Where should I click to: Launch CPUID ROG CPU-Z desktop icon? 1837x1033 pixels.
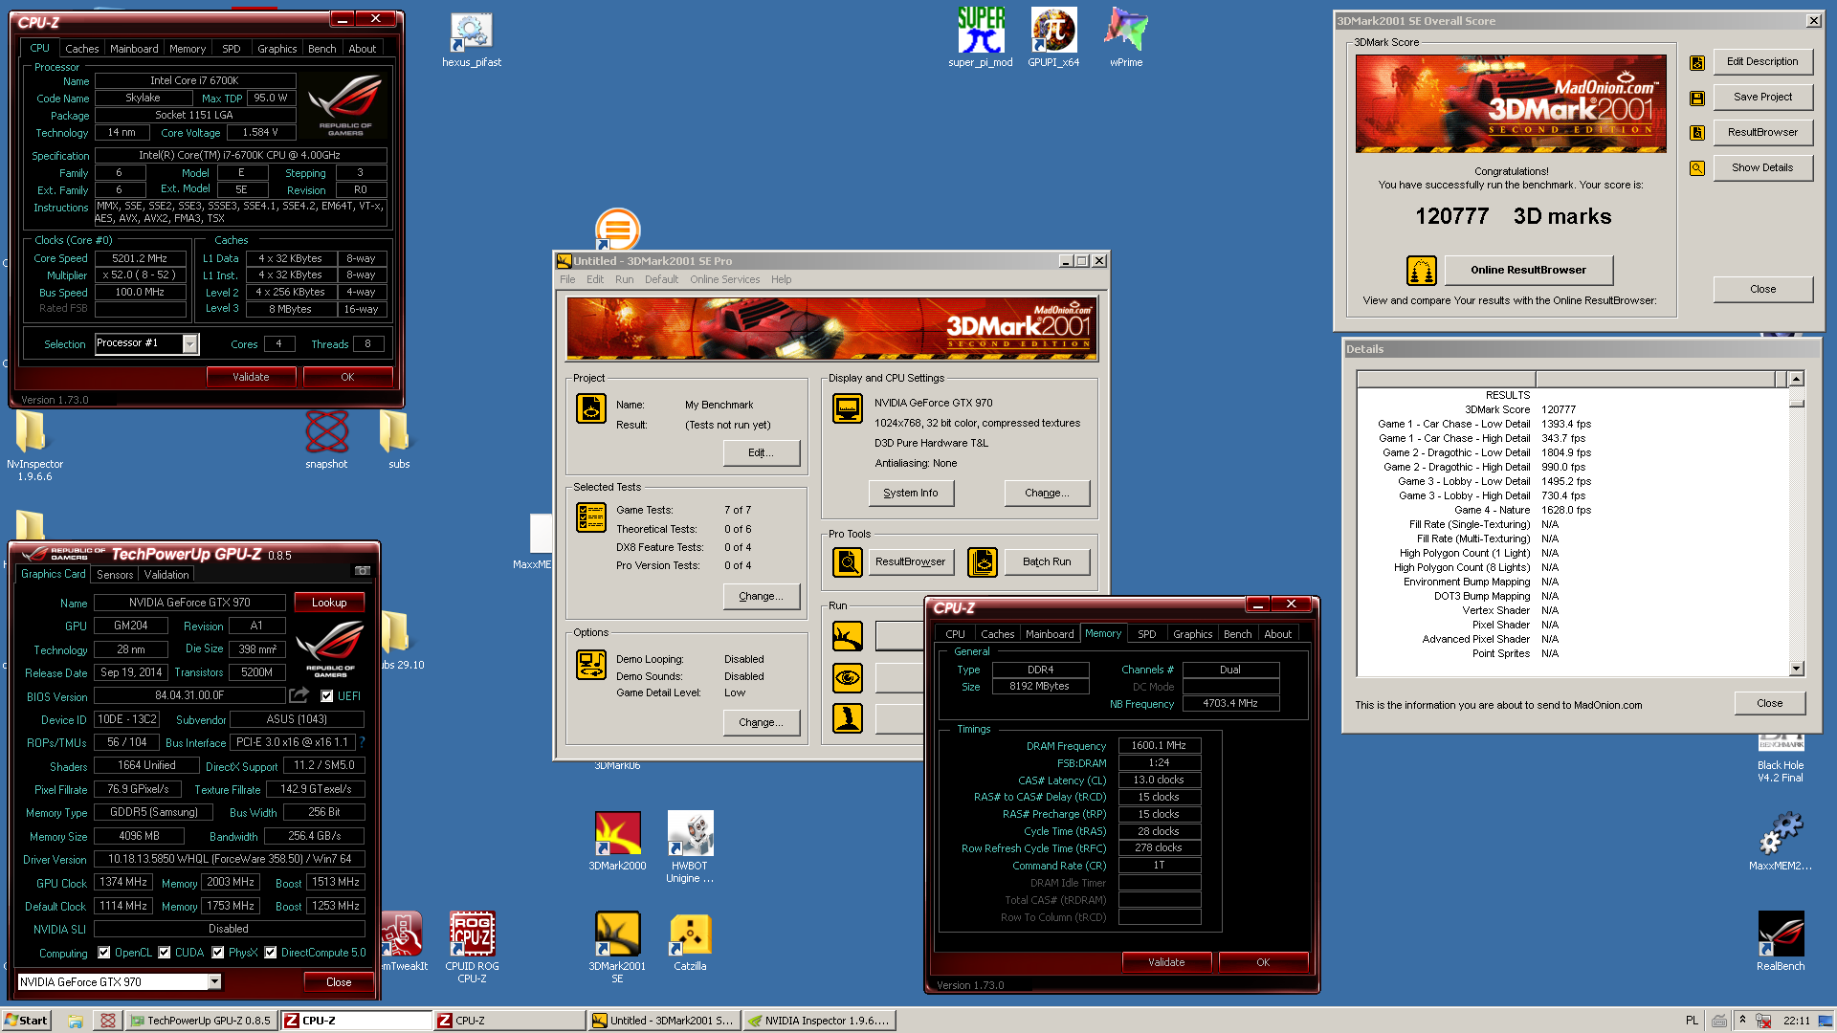pyautogui.click(x=472, y=947)
